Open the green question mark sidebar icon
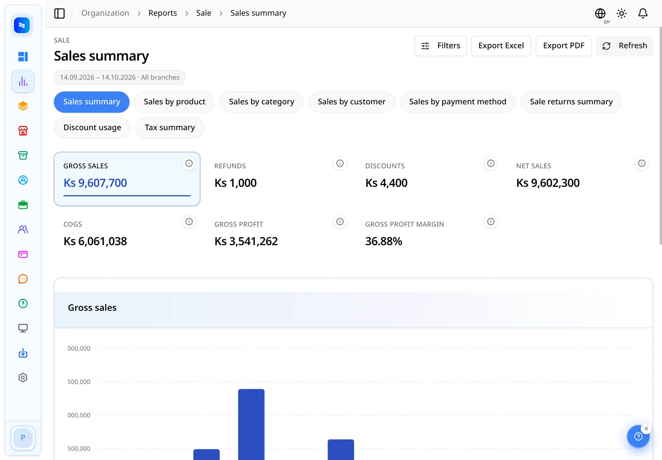Image resolution: width=662 pixels, height=460 pixels. coord(23,303)
